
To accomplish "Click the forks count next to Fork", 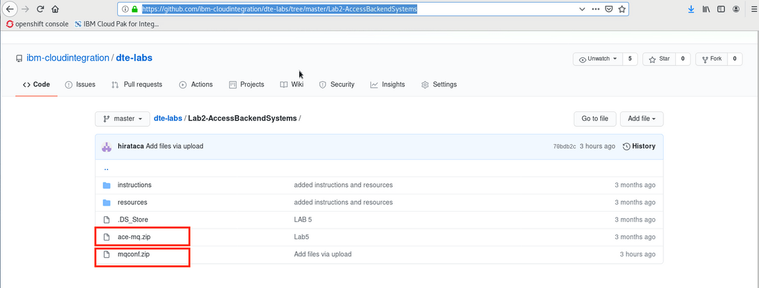I will pyautogui.click(x=735, y=59).
